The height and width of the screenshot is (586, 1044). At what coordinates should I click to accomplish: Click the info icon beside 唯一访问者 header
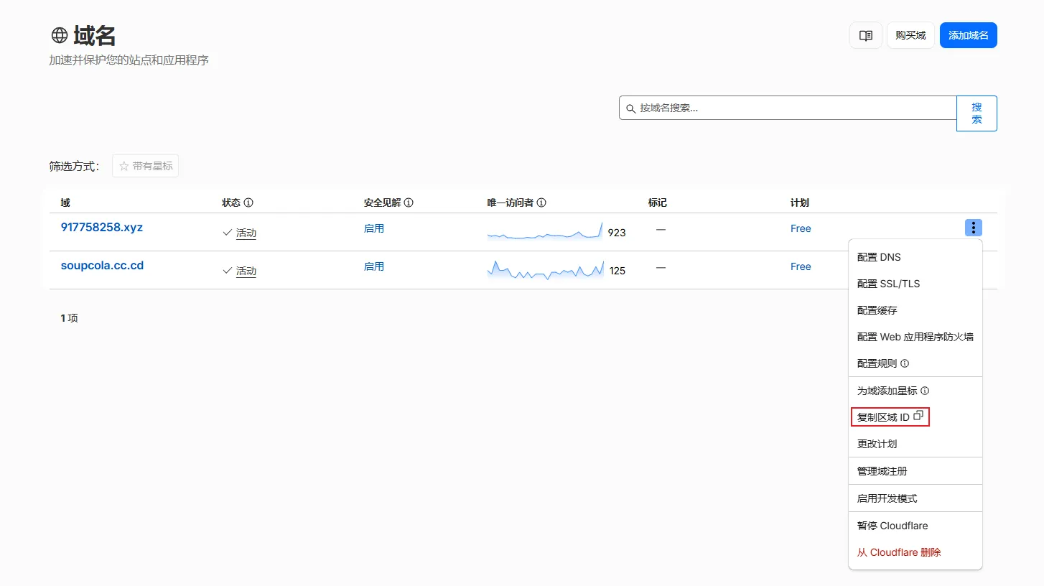click(541, 203)
